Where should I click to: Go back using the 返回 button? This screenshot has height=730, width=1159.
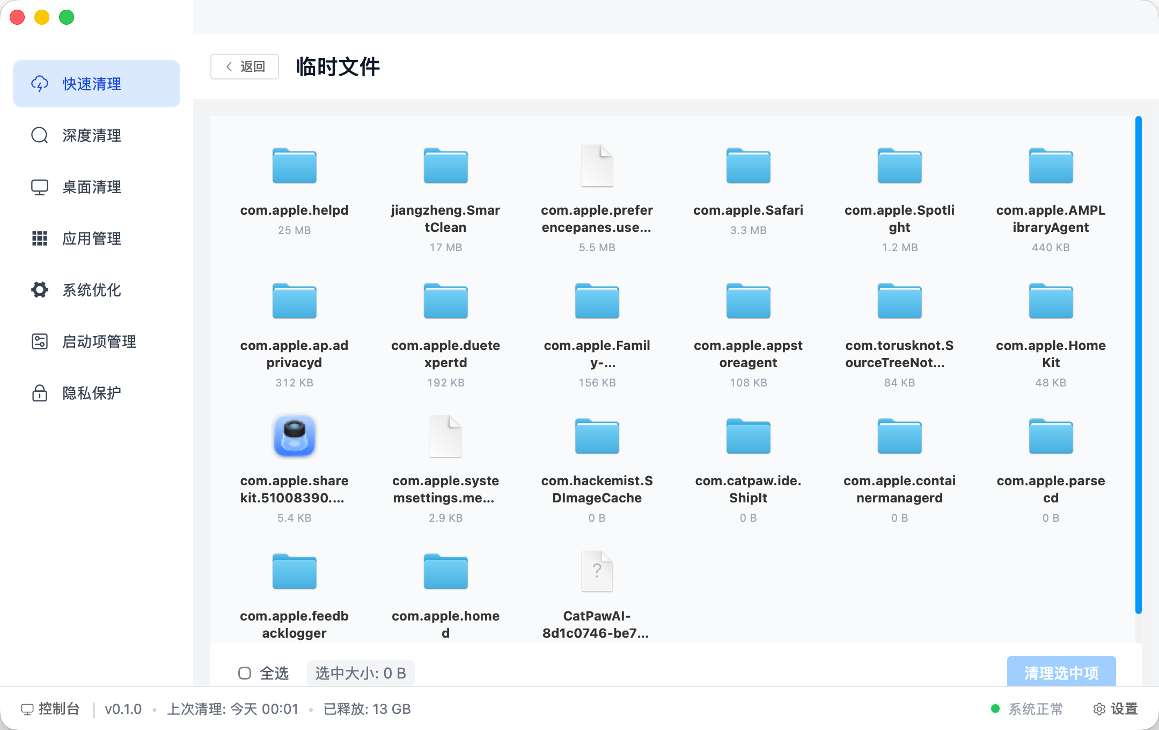pos(245,67)
